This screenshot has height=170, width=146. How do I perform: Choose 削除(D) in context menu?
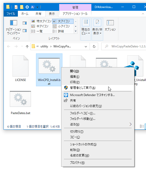coord(98,150)
